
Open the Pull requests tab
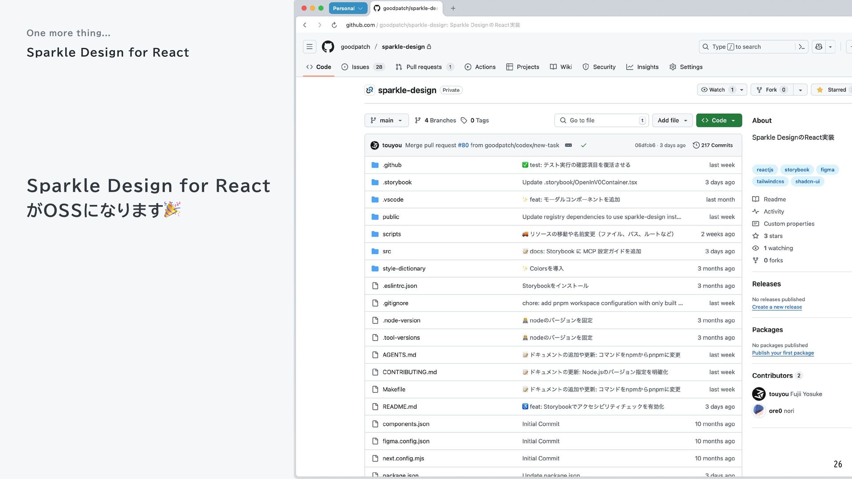click(425, 67)
